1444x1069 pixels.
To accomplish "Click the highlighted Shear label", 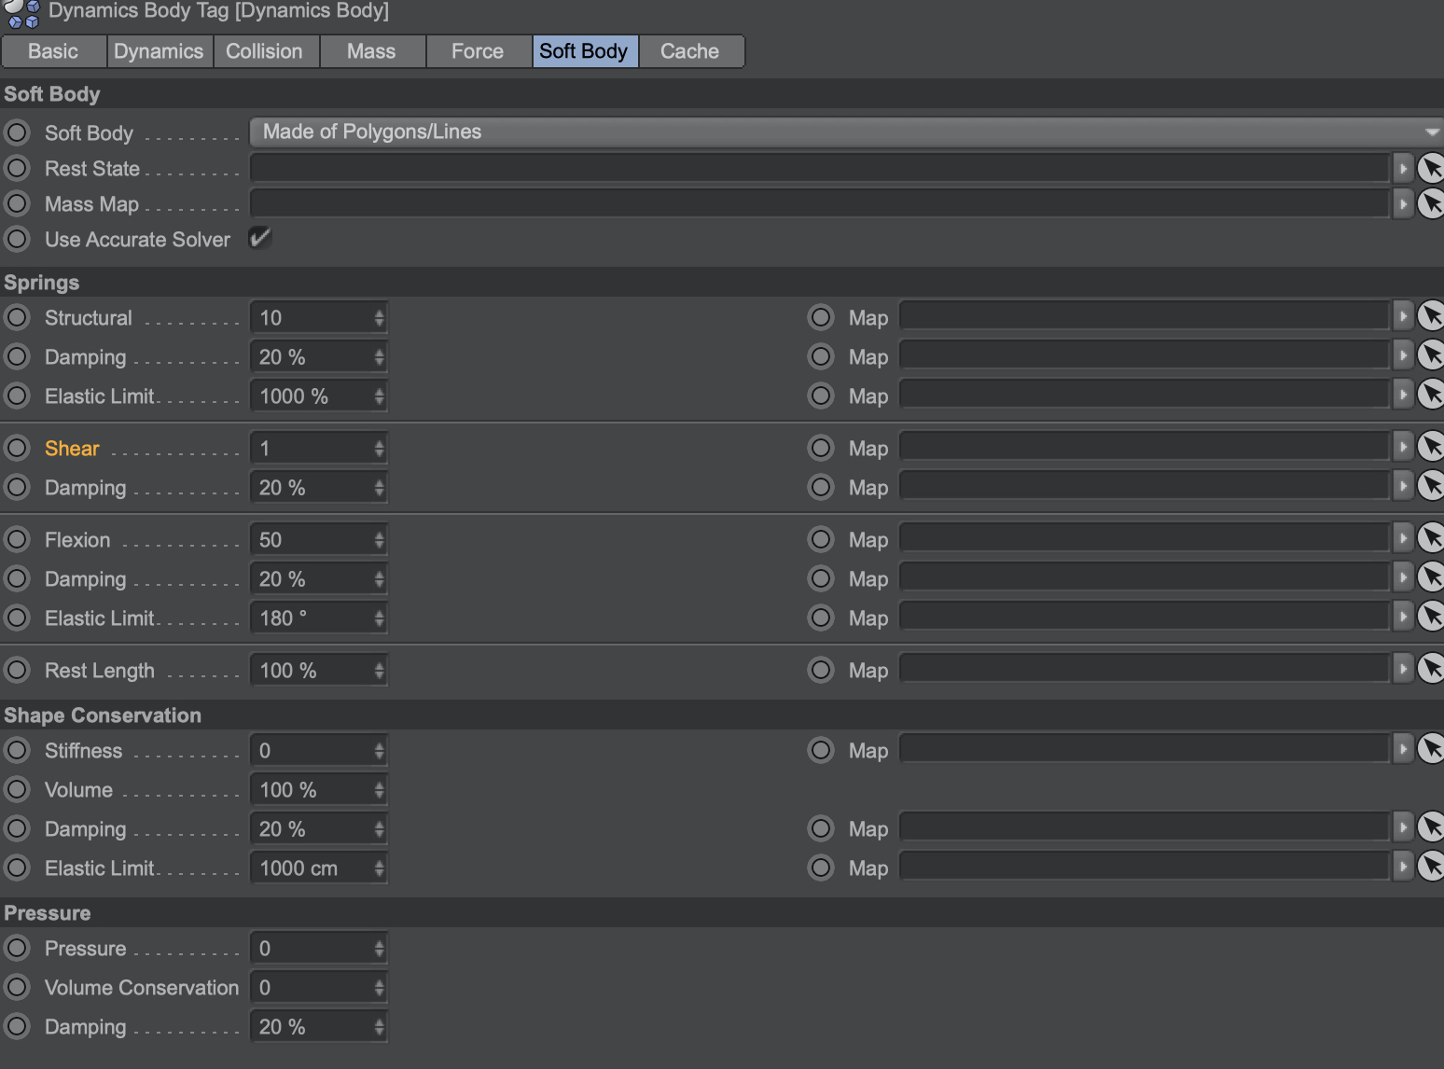I will click(x=72, y=449).
